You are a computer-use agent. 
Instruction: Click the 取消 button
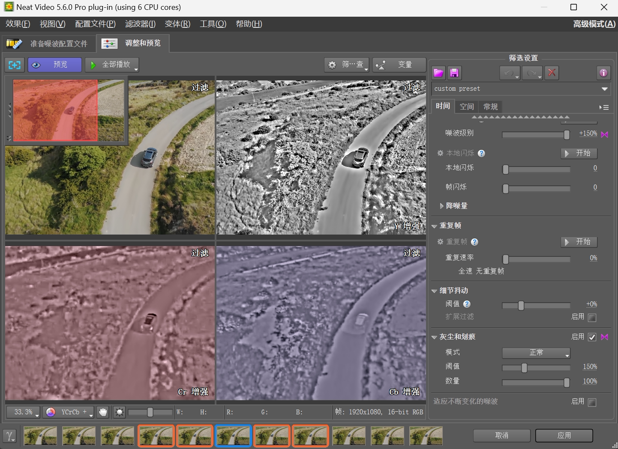click(501, 435)
